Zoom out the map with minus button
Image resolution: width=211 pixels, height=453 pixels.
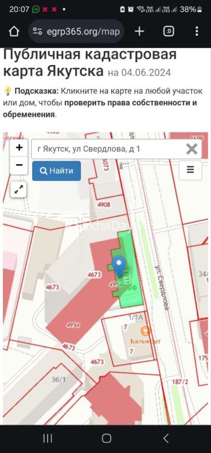19,165
